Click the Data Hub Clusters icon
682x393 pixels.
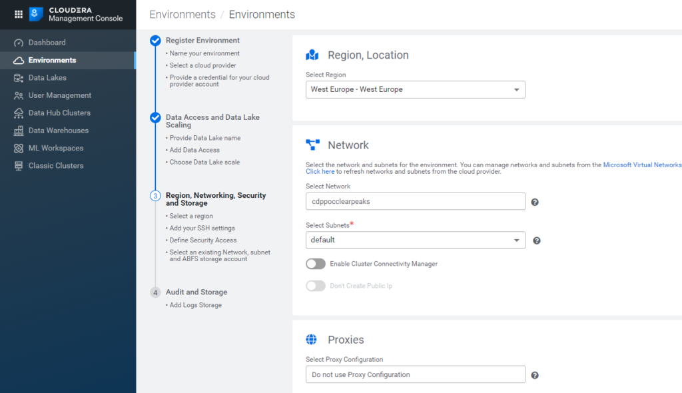(x=18, y=113)
